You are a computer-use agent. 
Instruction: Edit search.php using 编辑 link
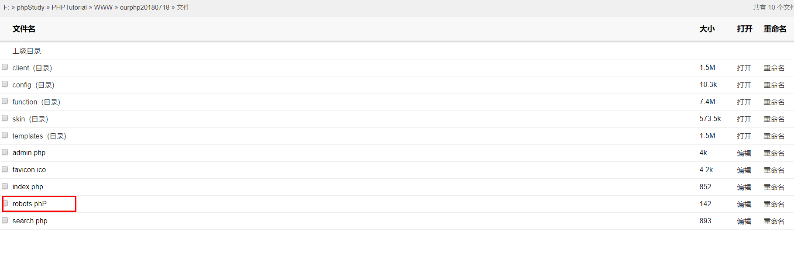point(744,221)
